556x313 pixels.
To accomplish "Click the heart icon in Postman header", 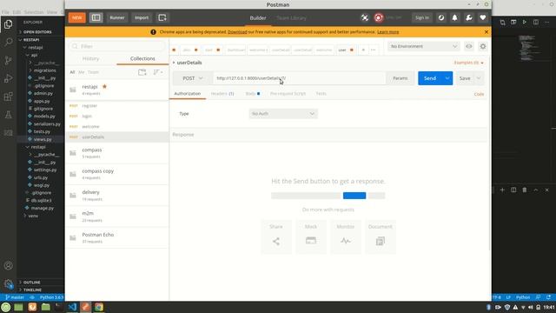I will click(483, 17).
